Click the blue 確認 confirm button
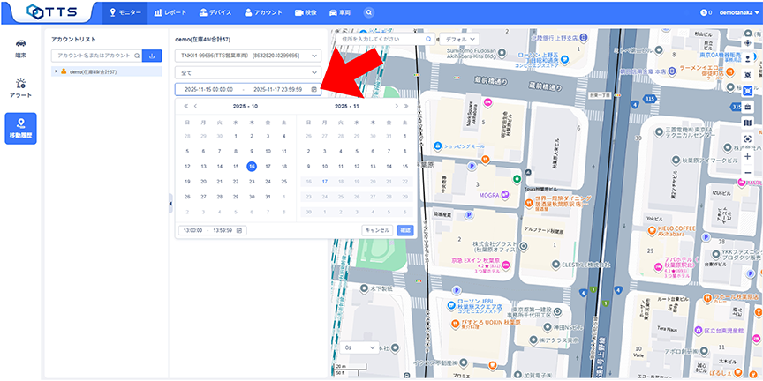 404,230
